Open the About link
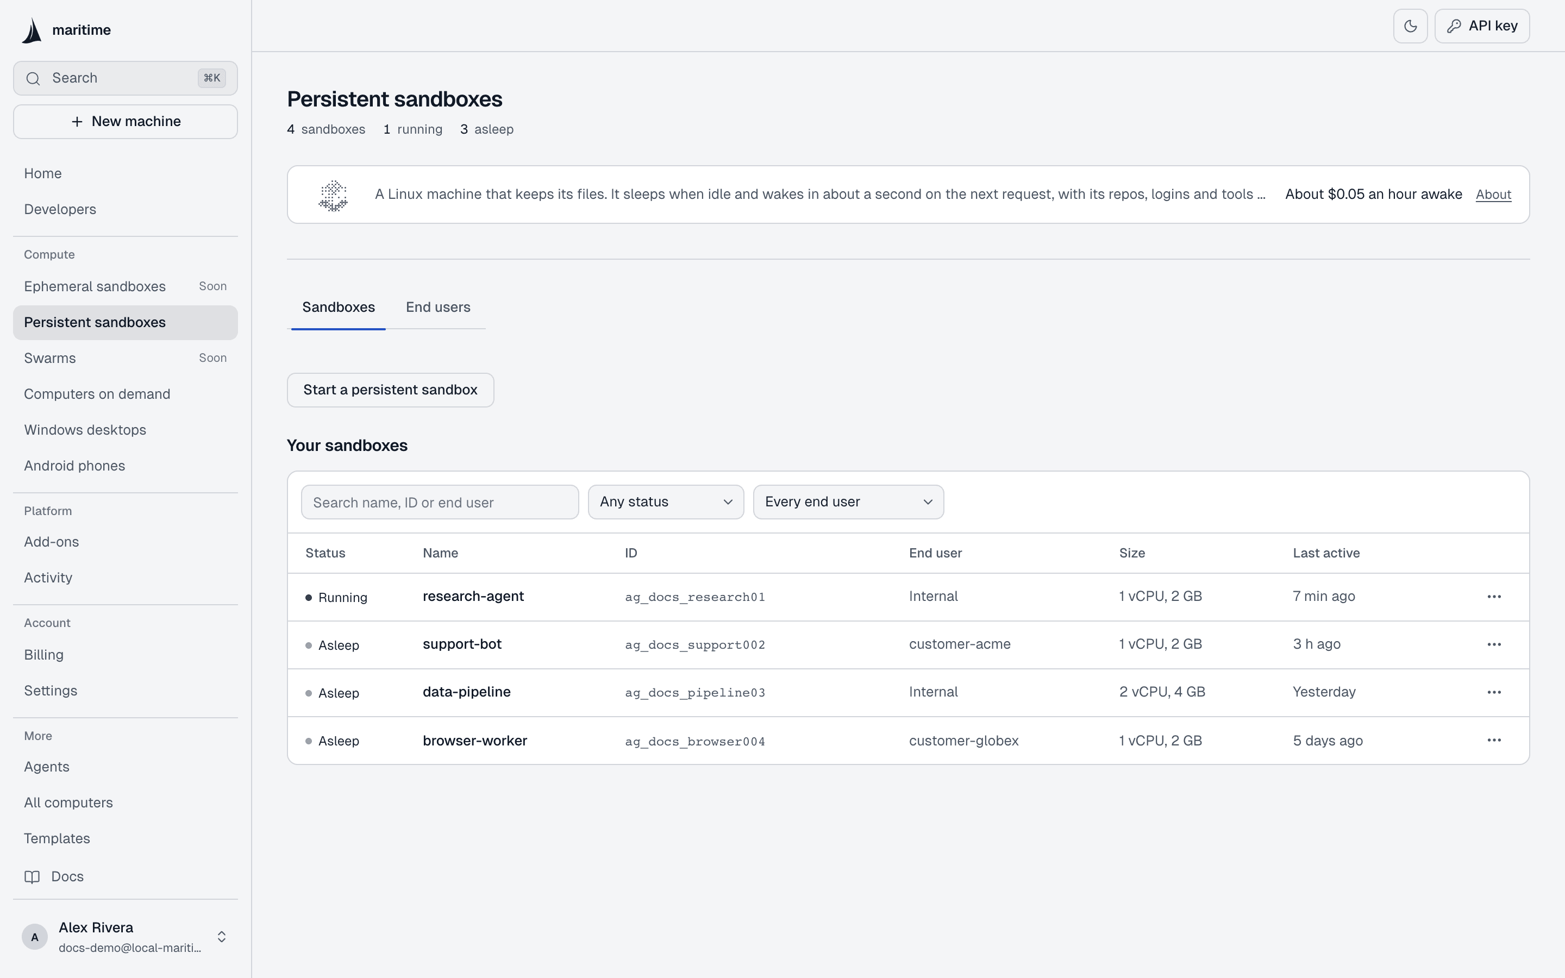The image size is (1565, 978). [1493, 195]
